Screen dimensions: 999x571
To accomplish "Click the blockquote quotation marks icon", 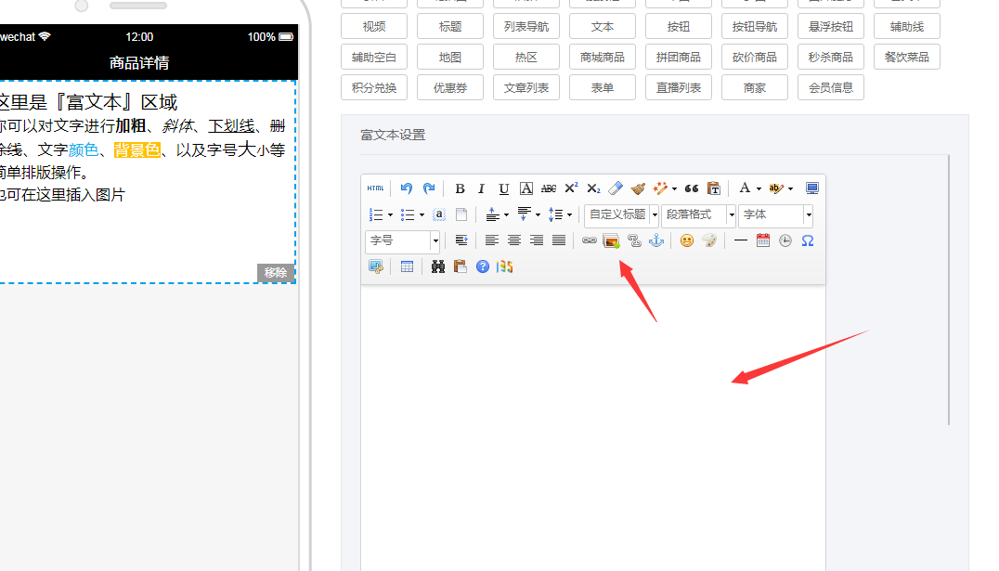I will 691,188.
